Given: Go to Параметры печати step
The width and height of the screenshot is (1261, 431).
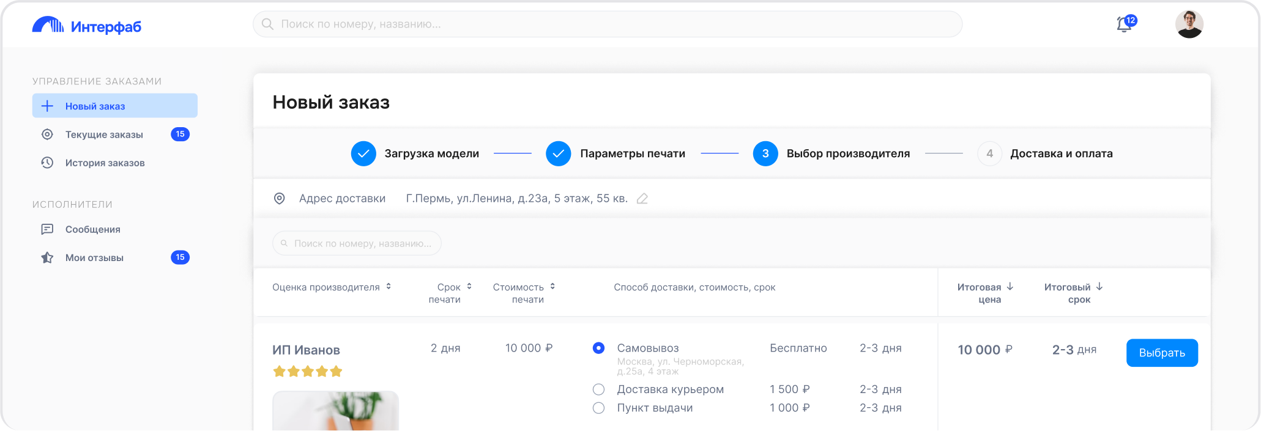Looking at the screenshot, I should click(x=616, y=153).
